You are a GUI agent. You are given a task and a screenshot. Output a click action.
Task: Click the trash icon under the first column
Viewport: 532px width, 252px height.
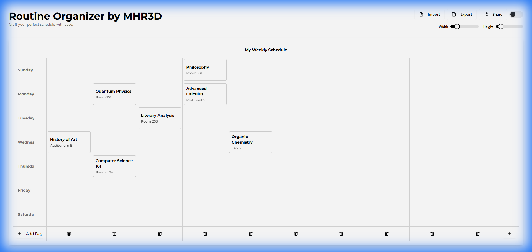point(69,234)
